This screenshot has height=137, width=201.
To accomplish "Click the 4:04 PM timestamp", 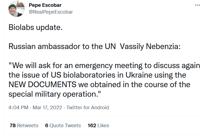I will (x=18, y=107).
